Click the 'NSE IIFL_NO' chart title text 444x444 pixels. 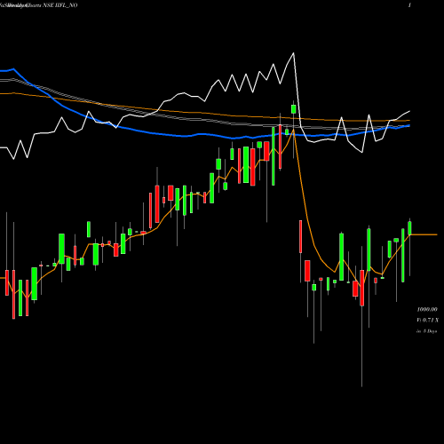point(60,5)
